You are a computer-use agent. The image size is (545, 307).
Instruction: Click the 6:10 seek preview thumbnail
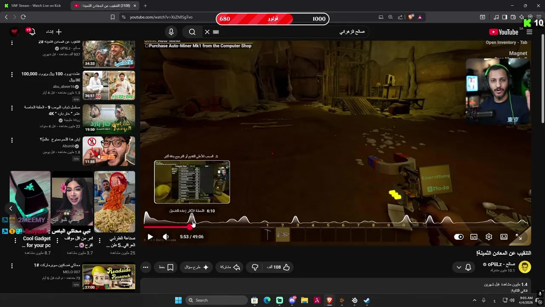tap(192, 182)
